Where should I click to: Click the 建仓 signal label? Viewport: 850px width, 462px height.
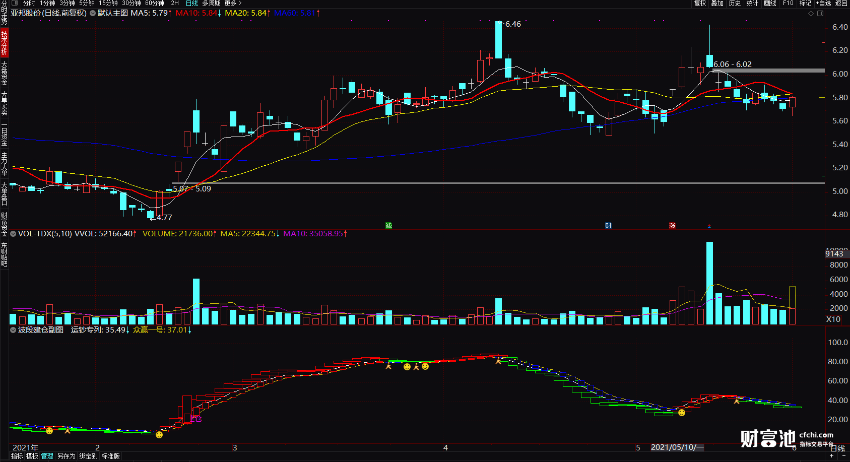coord(196,418)
